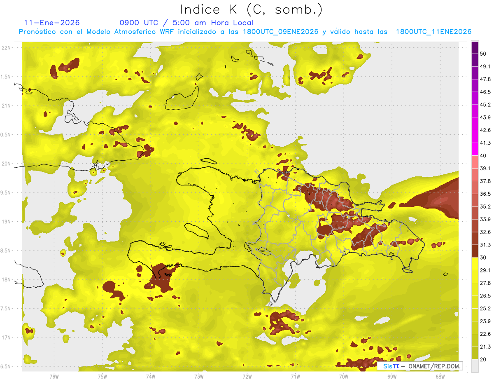Viewport: 494px width, 382px height.
Task: Click the '39.1' color scale value
Action: tap(486, 168)
